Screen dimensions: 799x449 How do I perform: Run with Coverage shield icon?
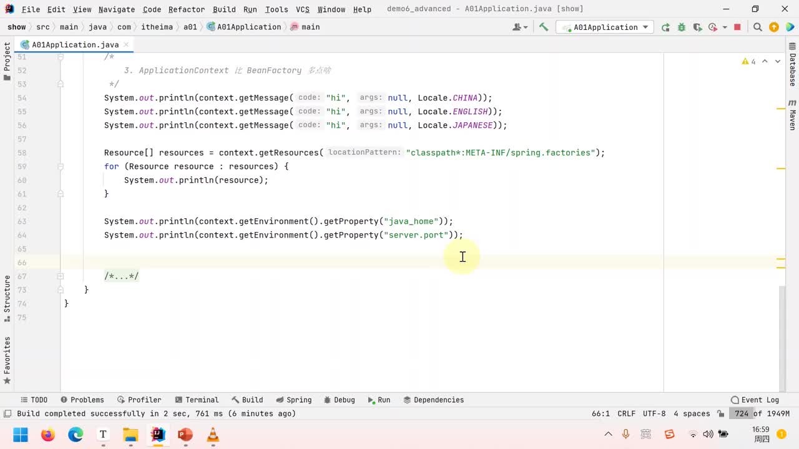[x=697, y=27]
